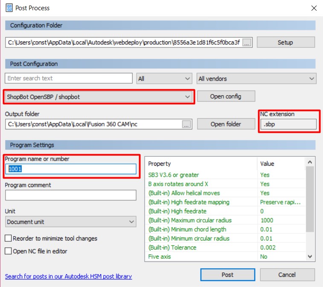Open the ShopBot OpenSBP post configuration dropdown
323x287 pixels.
(99, 97)
